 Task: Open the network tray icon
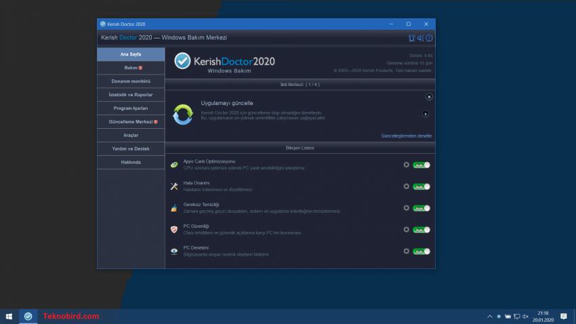point(517,317)
